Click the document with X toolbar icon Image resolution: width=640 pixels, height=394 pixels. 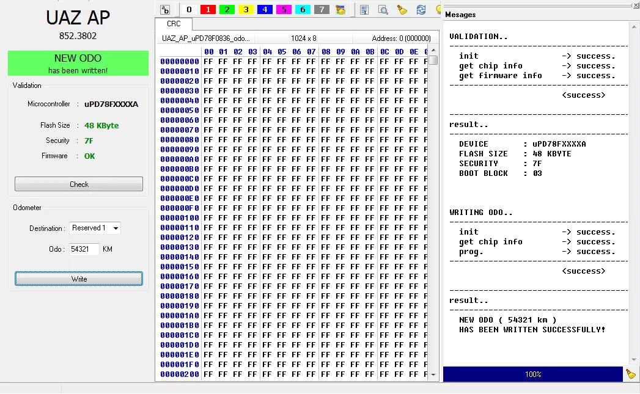[364, 9]
